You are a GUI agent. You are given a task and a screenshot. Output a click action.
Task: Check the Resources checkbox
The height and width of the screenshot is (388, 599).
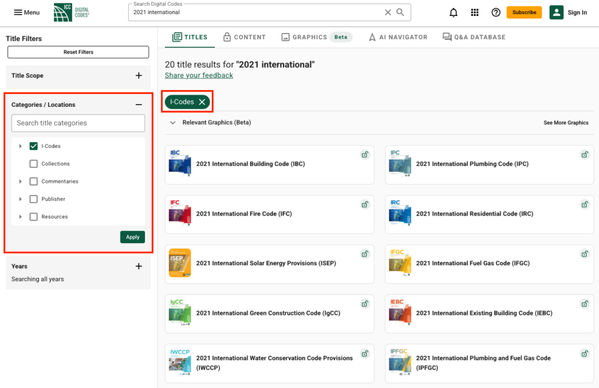[x=33, y=217]
